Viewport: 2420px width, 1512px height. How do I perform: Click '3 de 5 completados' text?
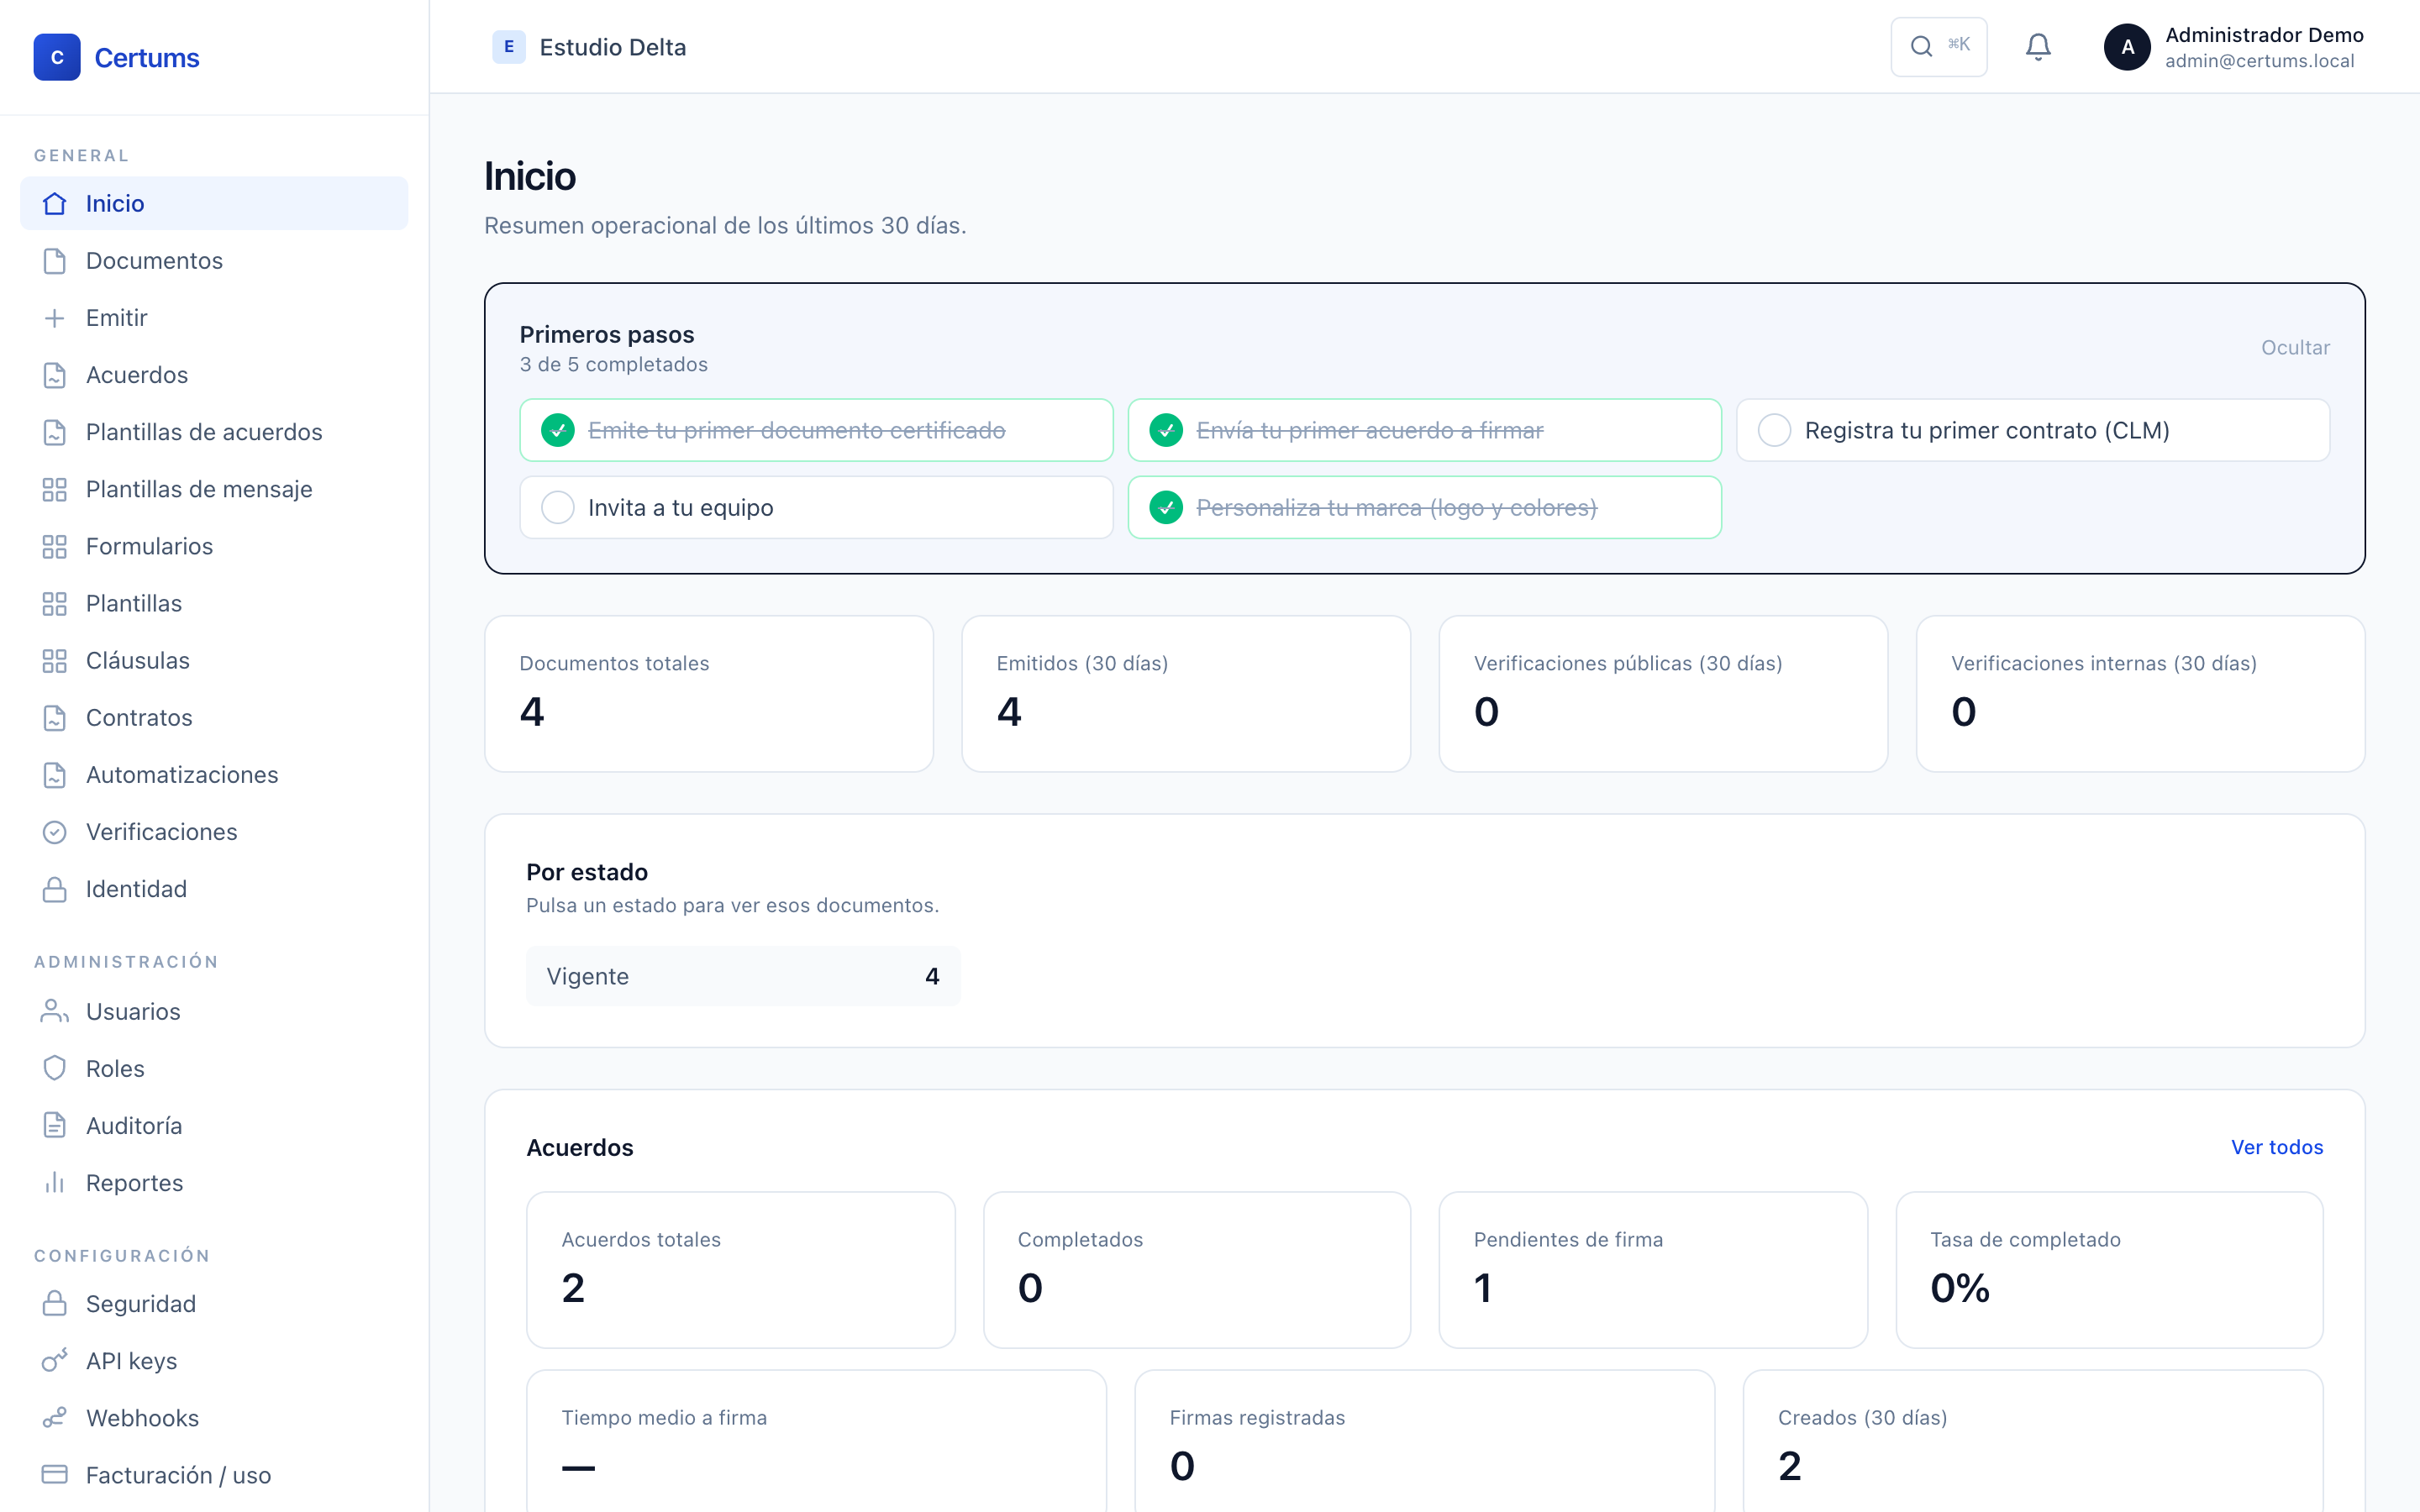(613, 364)
